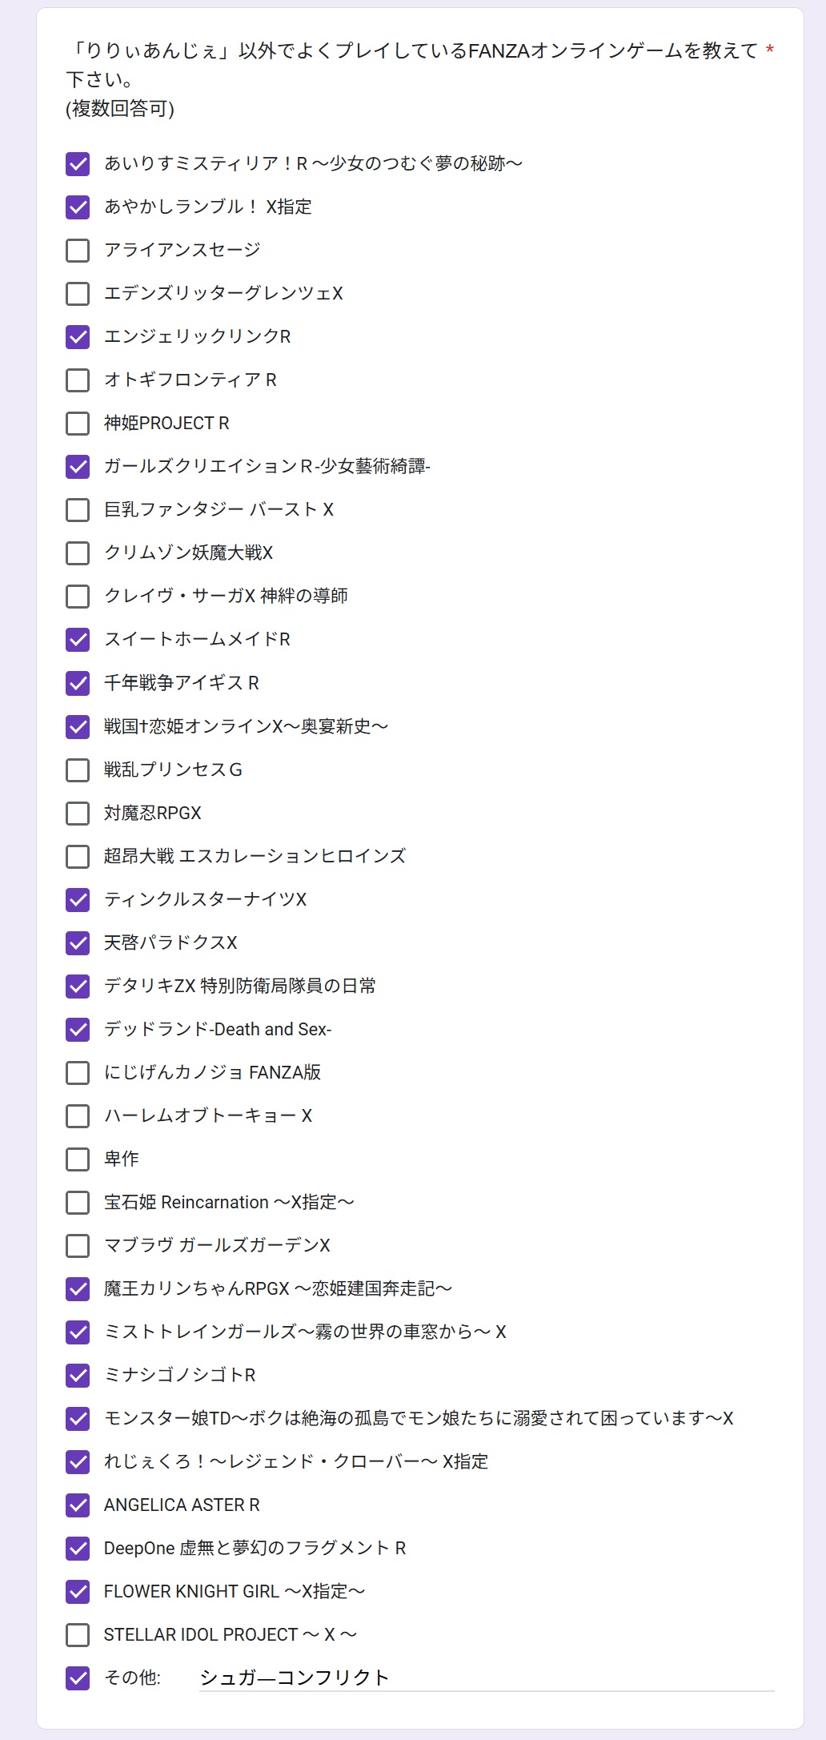826x1740 pixels.
Task: Enable the にじげんカノジョ FANZA版 checkbox
Action: pos(78,1072)
